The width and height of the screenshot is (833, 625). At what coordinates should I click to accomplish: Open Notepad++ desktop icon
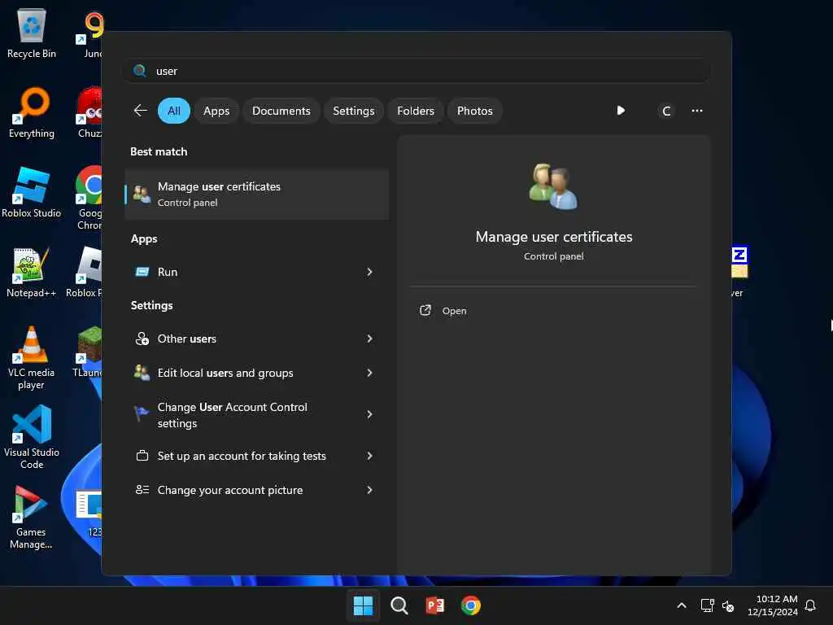click(x=32, y=272)
